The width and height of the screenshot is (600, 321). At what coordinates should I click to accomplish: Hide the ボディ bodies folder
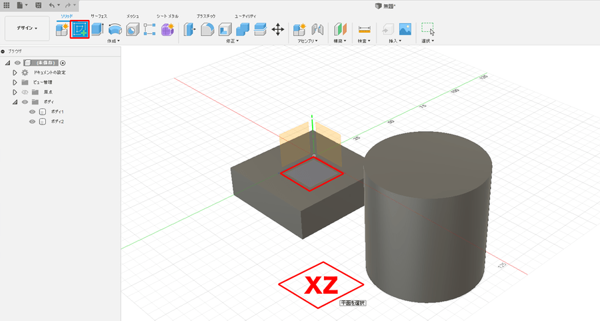(x=25, y=102)
